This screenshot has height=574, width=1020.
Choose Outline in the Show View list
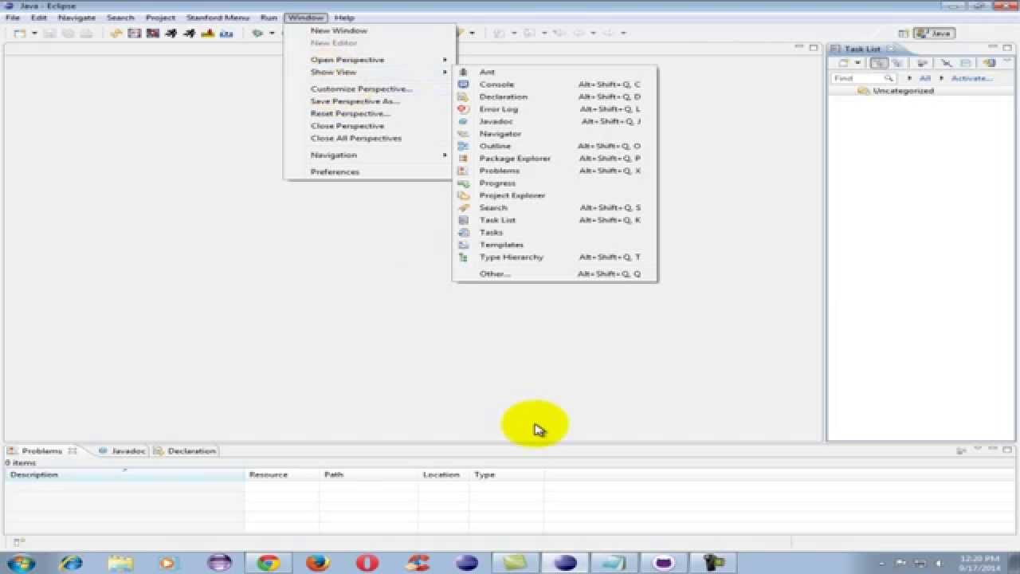[554, 146]
